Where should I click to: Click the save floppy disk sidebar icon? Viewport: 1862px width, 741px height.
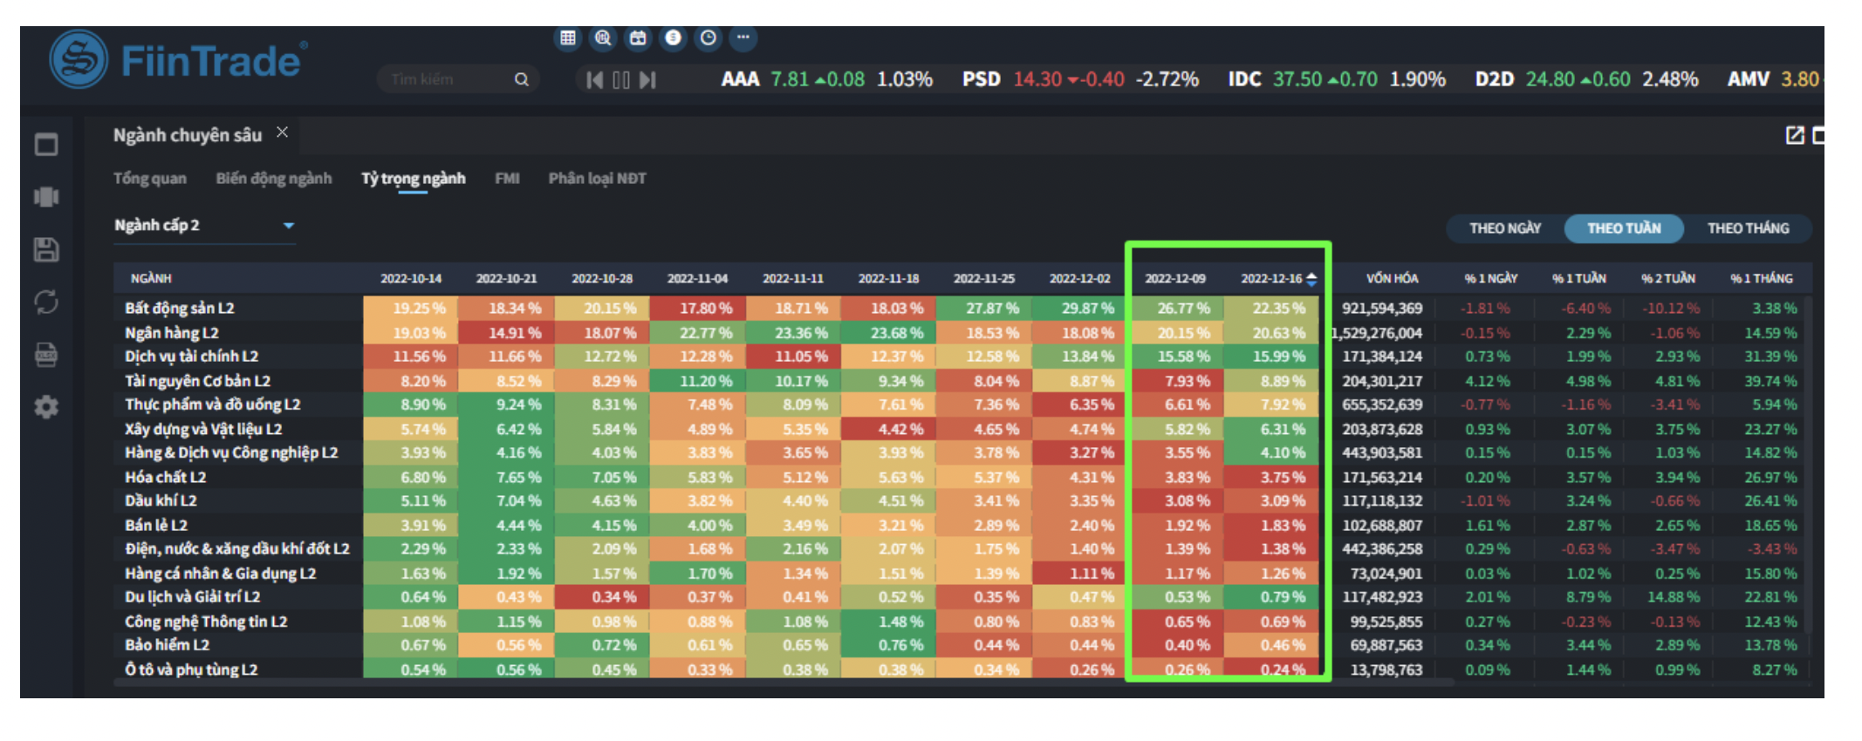click(46, 250)
